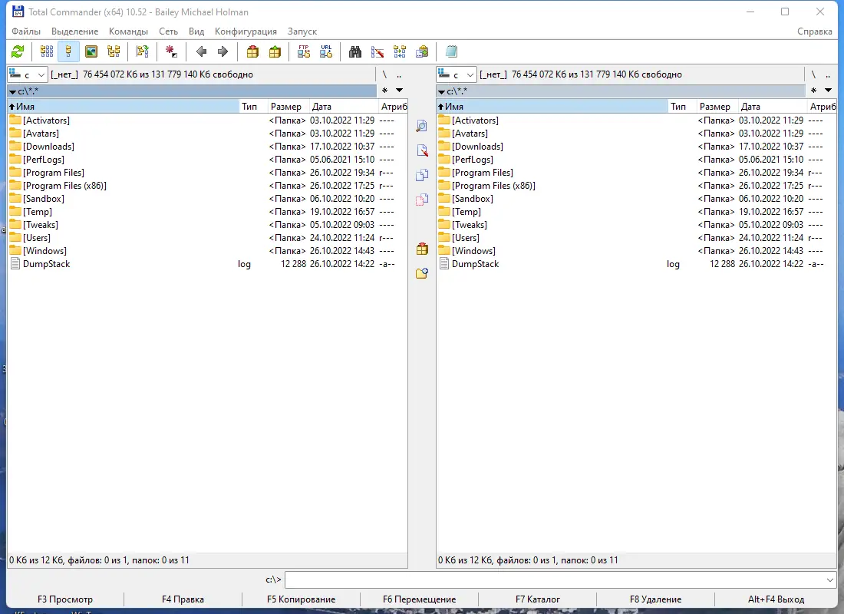Open file search binoculars icon
The height and width of the screenshot is (614, 844).
(355, 51)
